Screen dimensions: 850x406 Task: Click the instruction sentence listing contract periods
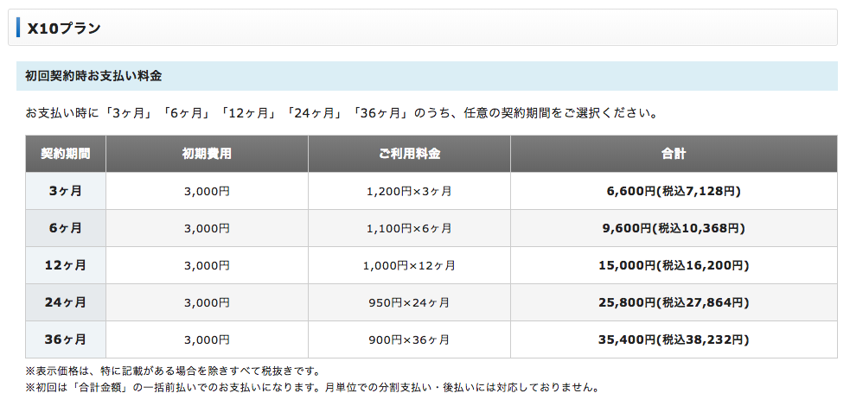(x=342, y=114)
